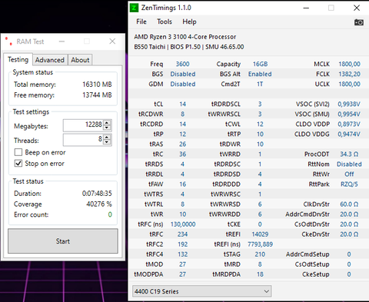Click the tRCDWR value 8

coord(182,114)
